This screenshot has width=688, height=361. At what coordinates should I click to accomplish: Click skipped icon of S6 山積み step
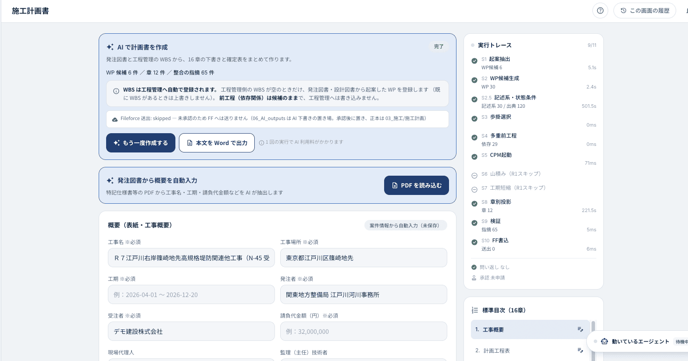coord(474,176)
